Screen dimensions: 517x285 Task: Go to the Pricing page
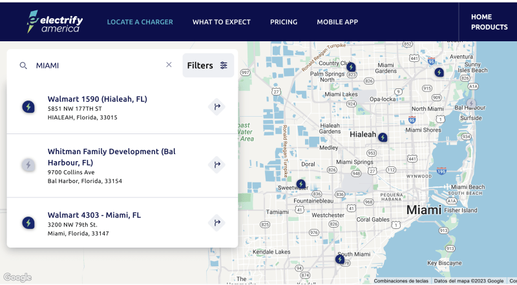[284, 22]
